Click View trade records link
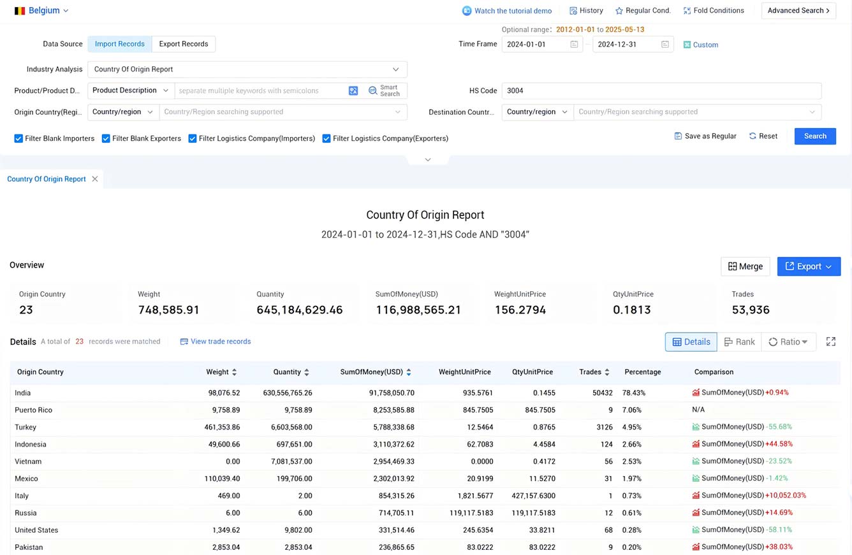Image resolution: width=852 pixels, height=555 pixels. 221,342
